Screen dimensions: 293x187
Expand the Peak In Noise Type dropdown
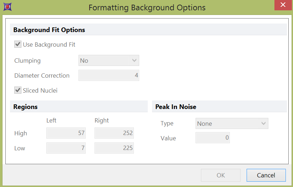click(x=232, y=124)
